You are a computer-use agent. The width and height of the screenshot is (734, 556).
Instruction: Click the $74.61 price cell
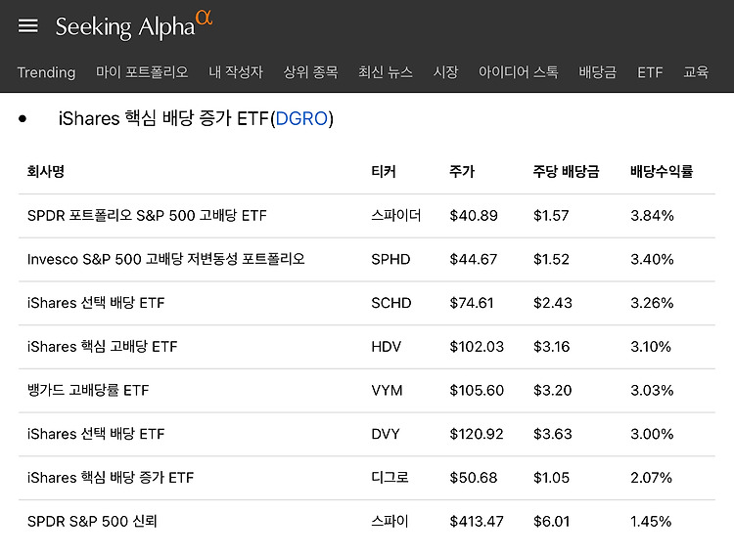(x=472, y=303)
